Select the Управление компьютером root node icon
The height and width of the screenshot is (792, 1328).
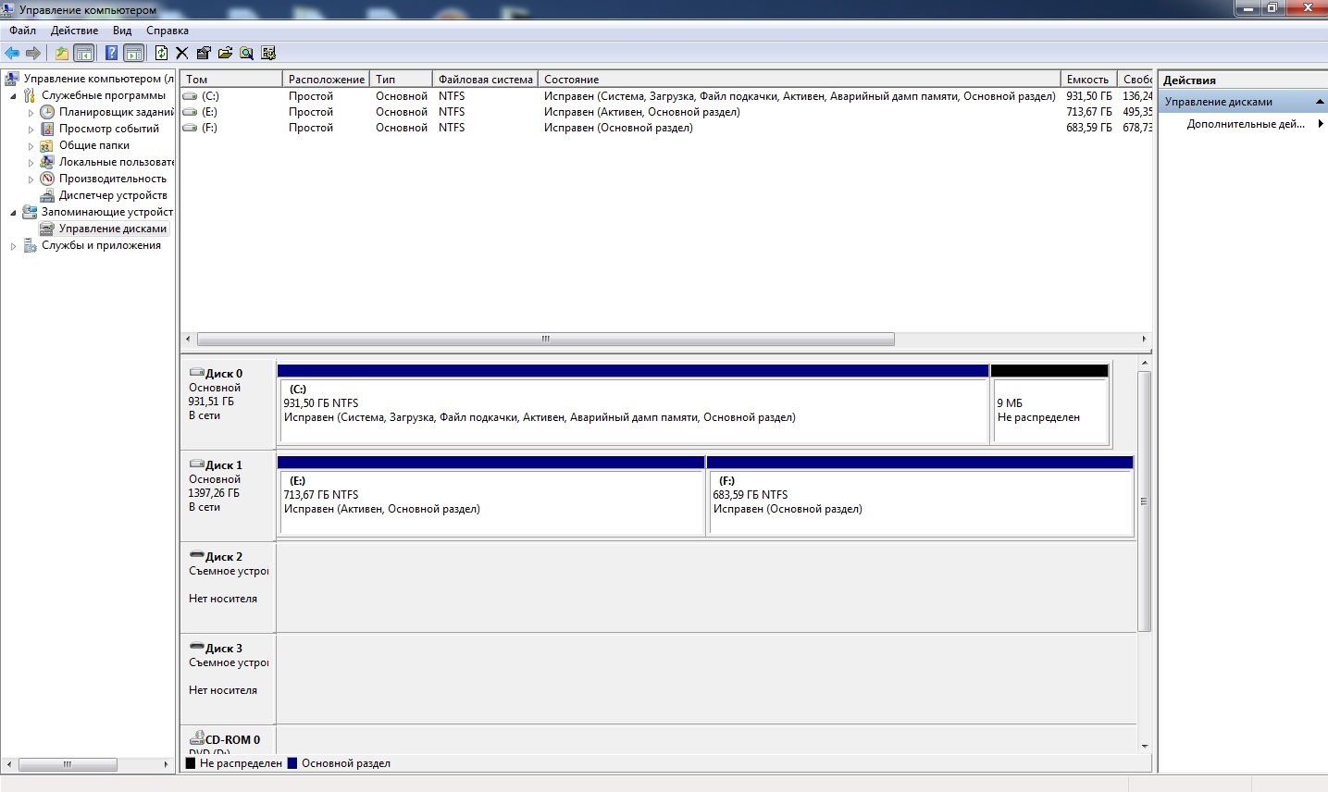(12, 79)
